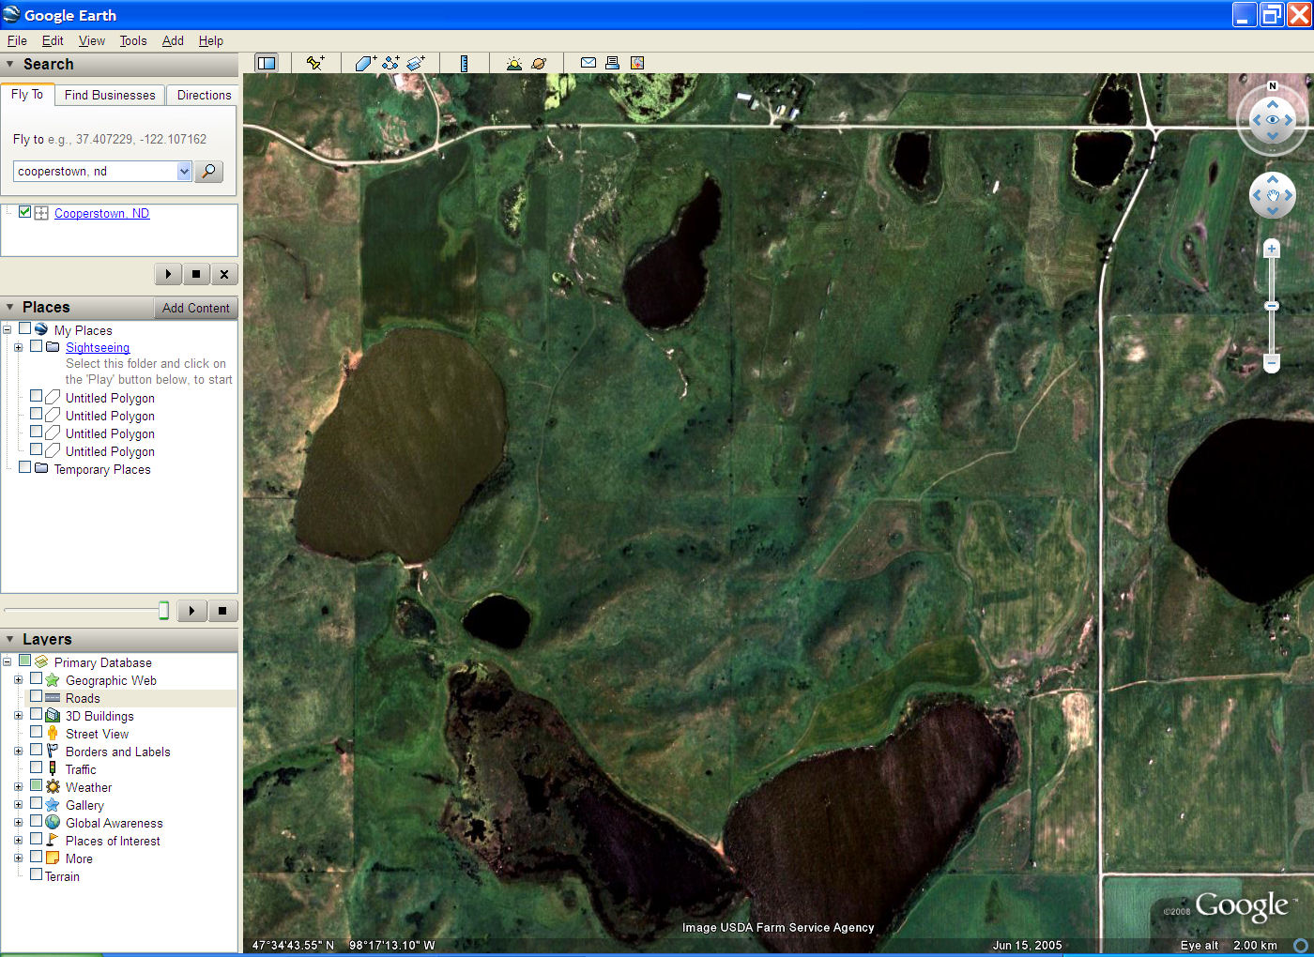Viewport: 1314px width, 957px height.
Task: Check the Temporary Places checkbox
Action: coord(25,467)
